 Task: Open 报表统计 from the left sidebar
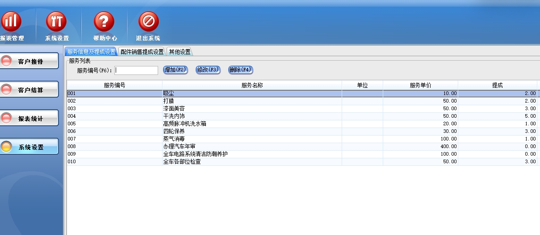click(x=29, y=118)
